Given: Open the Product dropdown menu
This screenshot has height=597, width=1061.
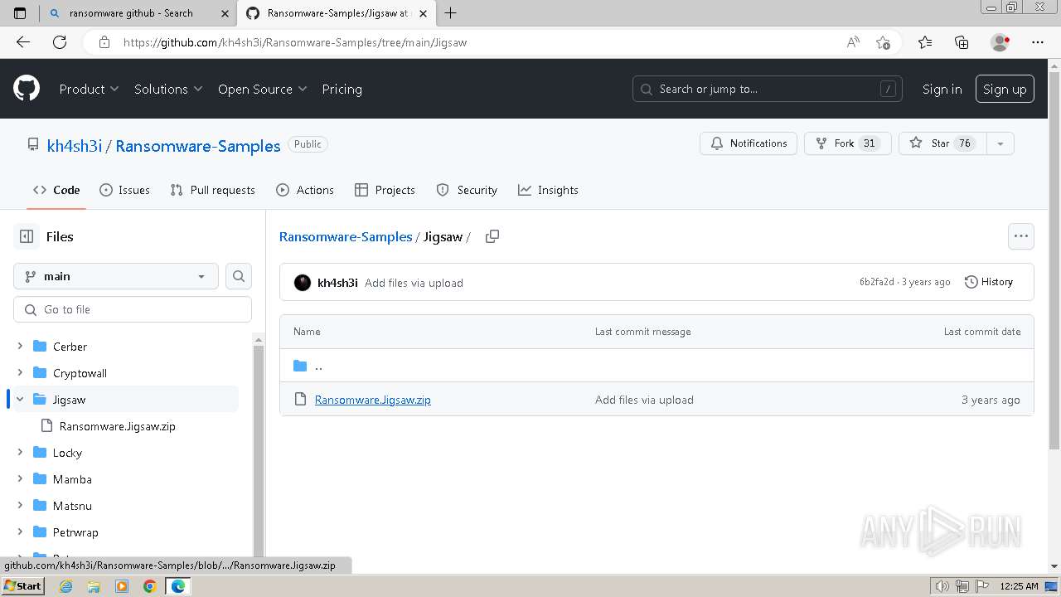Looking at the screenshot, I should [x=89, y=89].
